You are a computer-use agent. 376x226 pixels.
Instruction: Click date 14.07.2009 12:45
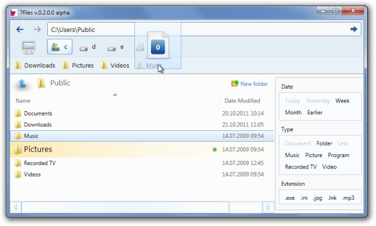tap(243, 163)
